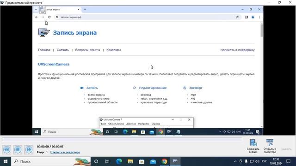Stop preview playback with the square button
296x166 pixels.
pos(18,149)
